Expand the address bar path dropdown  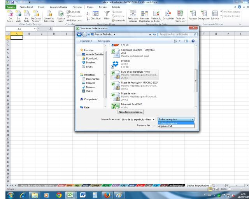pyautogui.click(x=150, y=35)
